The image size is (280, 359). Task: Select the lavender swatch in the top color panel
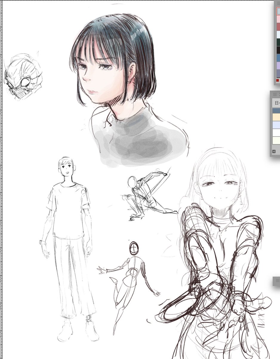(x=279, y=66)
